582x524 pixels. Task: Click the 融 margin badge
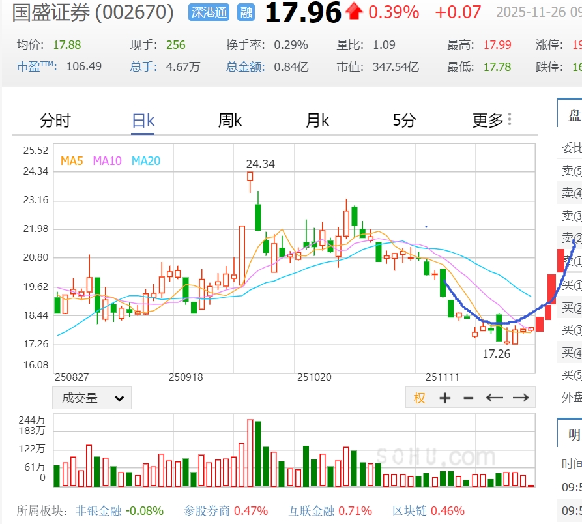tap(246, 12)
